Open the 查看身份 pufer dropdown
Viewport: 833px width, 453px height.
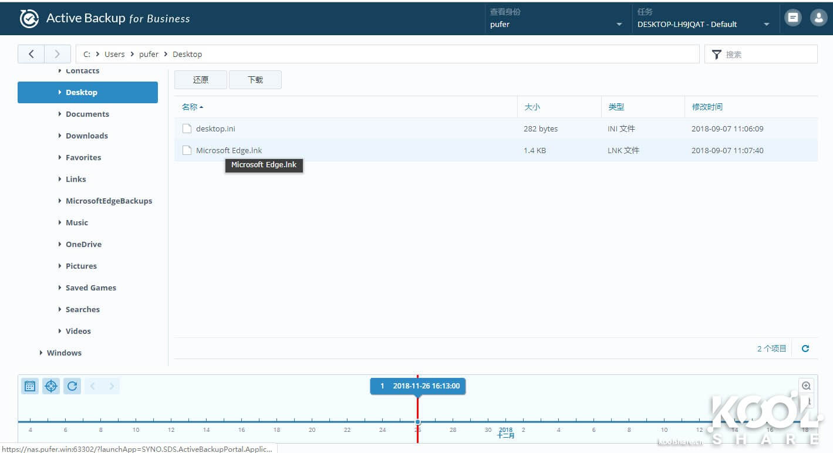click(556, 24)
